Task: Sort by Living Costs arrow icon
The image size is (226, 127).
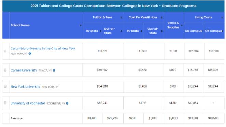Action: [222, 18]
